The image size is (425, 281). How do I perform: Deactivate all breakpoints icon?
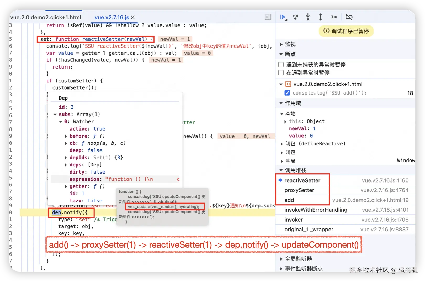pos(349,17)
